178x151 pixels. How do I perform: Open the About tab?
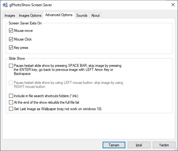[x=96, y=15]
